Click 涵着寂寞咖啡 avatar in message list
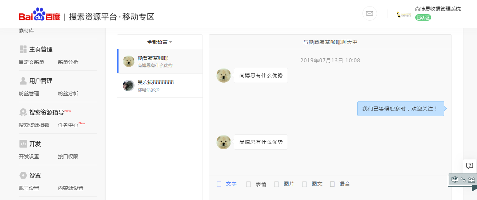 tap(129, 61)
